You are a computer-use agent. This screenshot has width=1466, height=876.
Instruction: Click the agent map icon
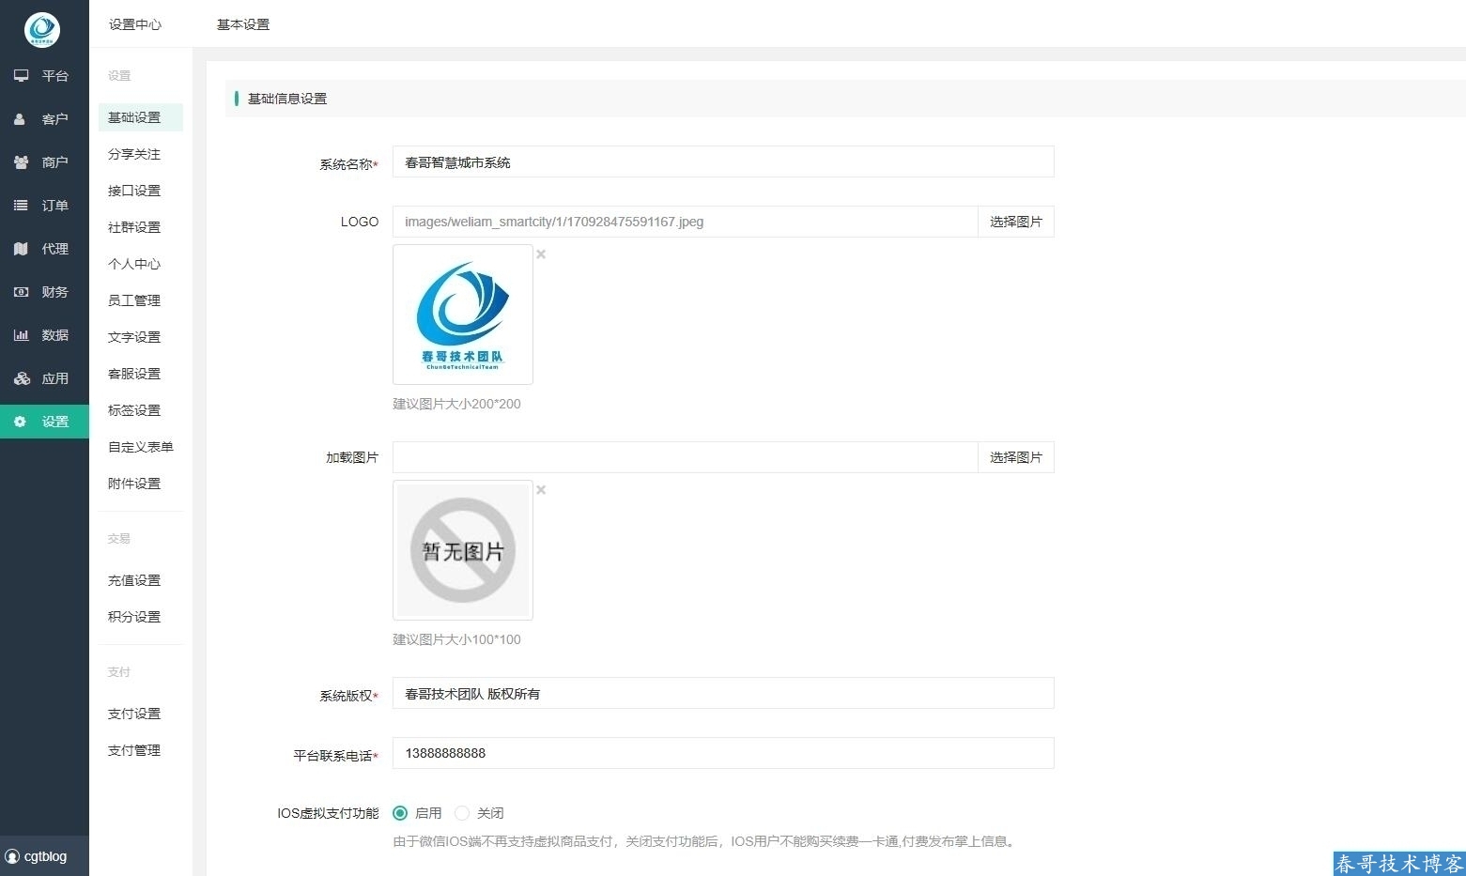coord(21,249)
